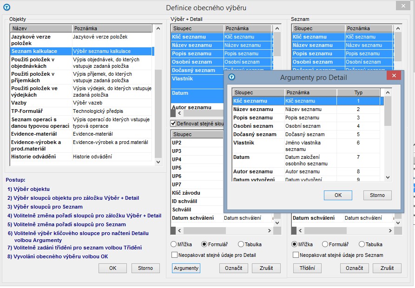Select the Použití položek v objednávkách row

[x=81, y=63]
